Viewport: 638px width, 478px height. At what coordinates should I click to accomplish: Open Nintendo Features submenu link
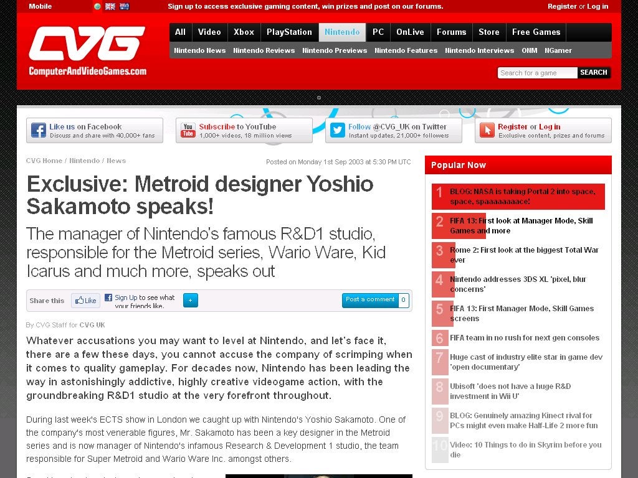pos(406,50)
